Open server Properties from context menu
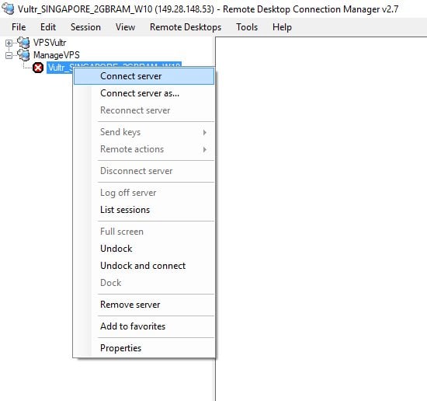 coord(144,348)
